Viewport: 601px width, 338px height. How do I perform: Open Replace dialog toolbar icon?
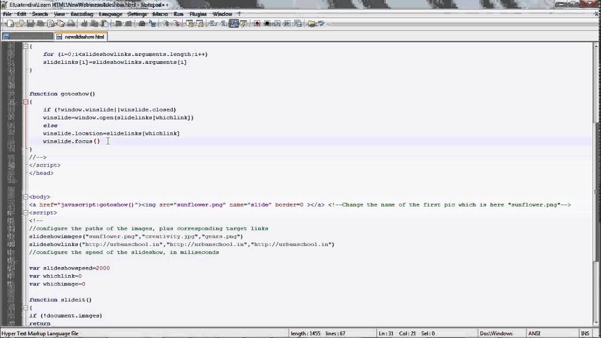pyautogui.click(x=152, y=23)
